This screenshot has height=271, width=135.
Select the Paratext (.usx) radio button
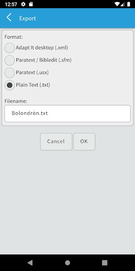[10, 73]
